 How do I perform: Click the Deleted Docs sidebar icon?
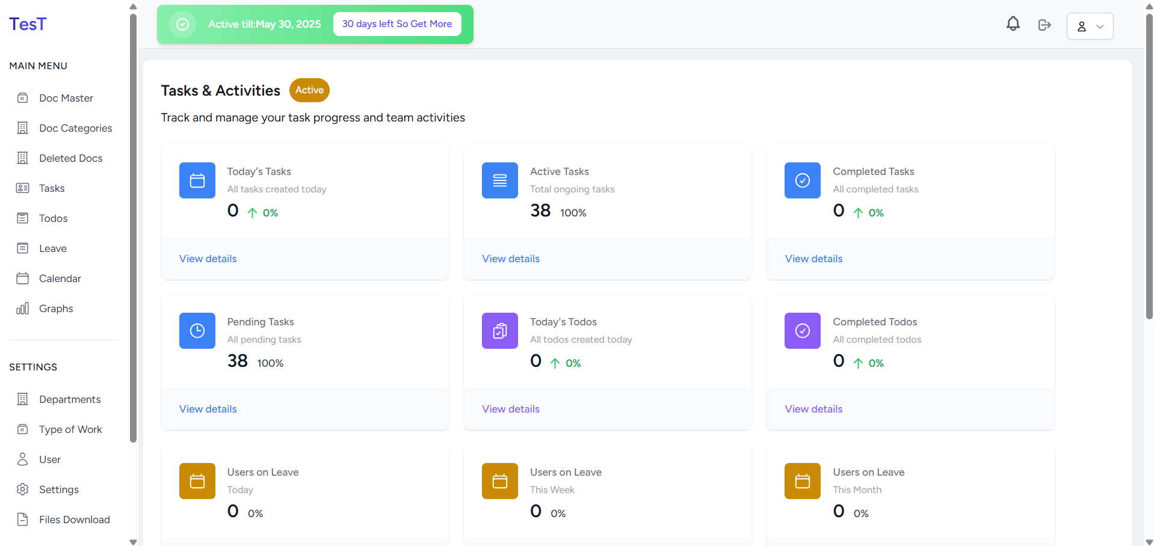click(x=23, y=158)
